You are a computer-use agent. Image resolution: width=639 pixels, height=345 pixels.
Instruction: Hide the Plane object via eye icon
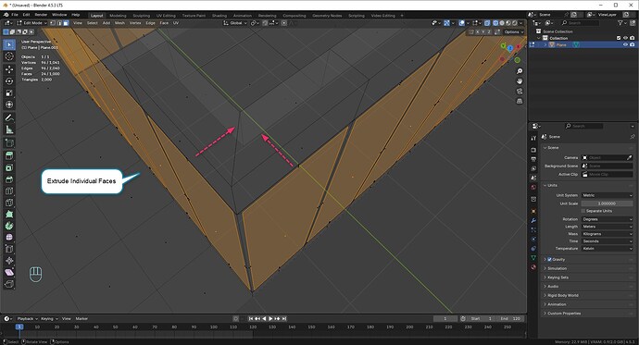point(625,44)
